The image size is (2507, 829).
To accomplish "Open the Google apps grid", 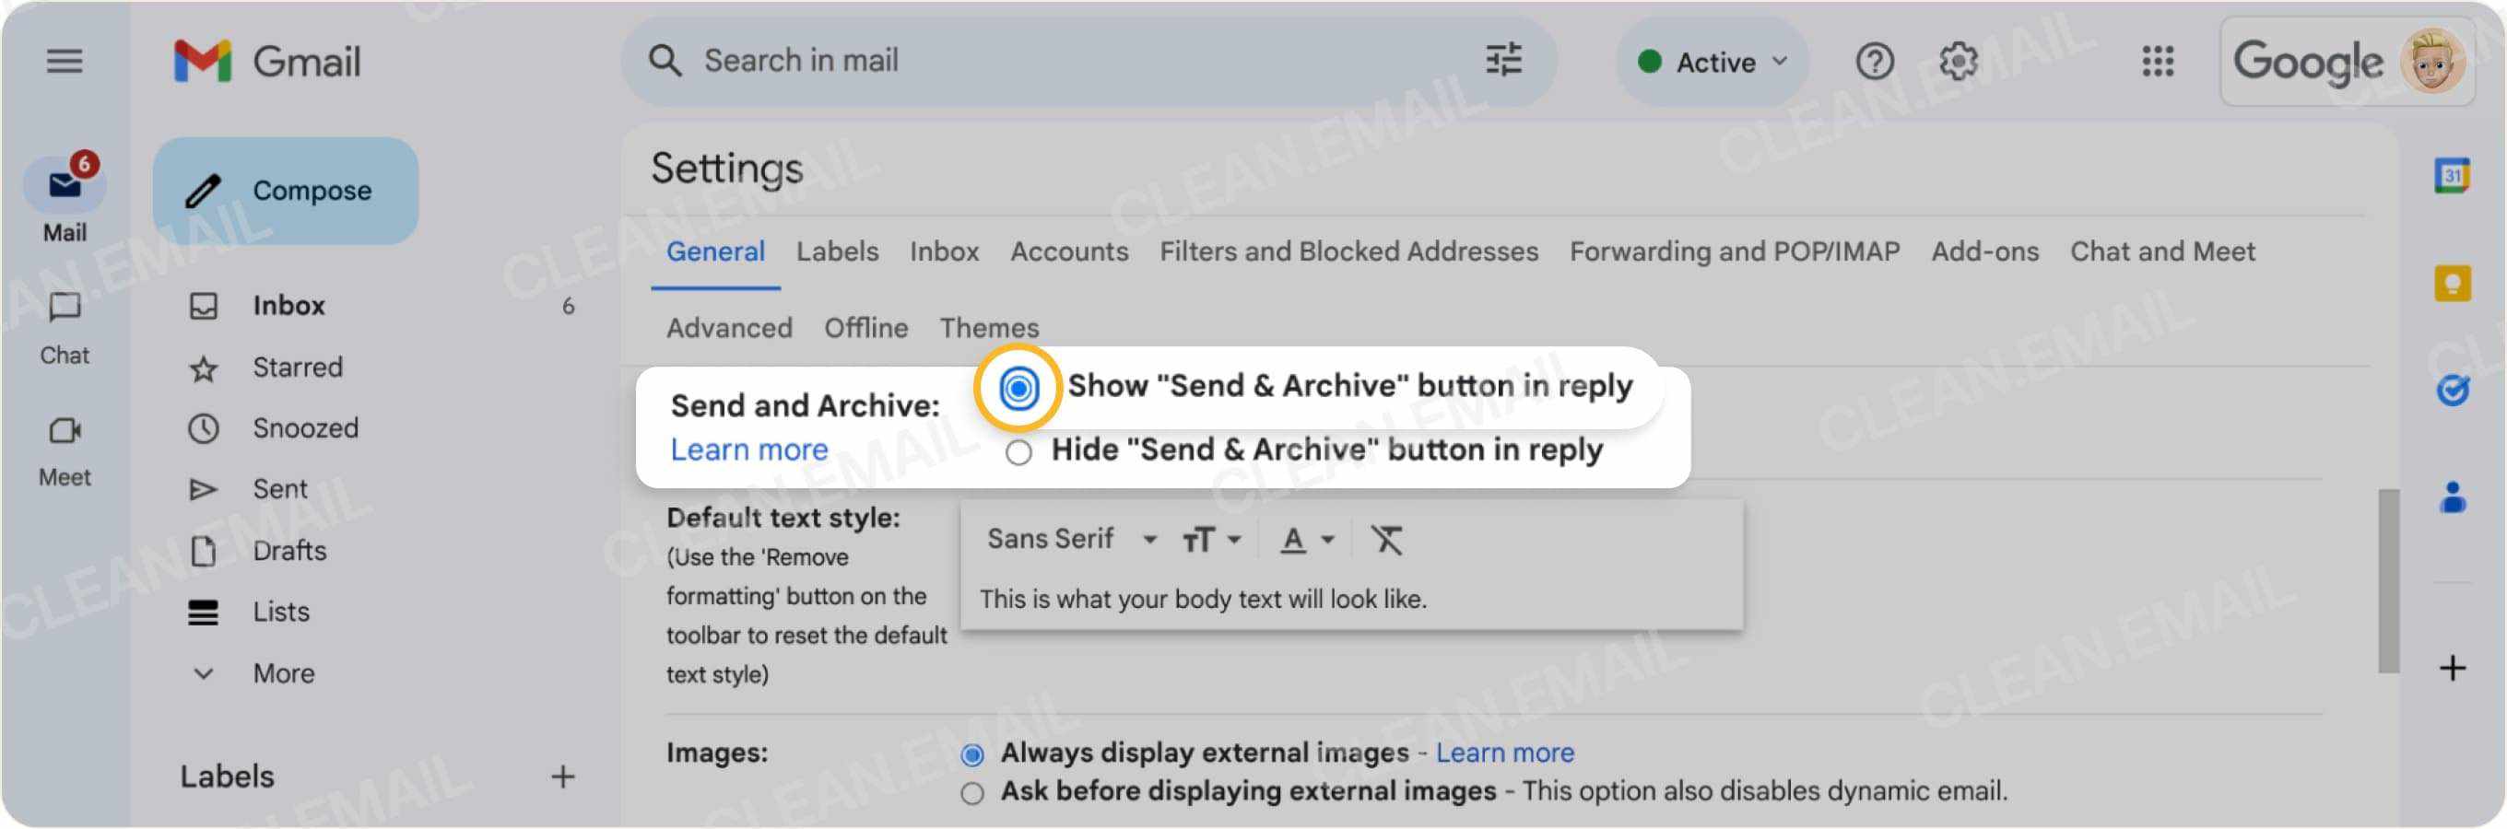I will click(x=2157, y=62).
